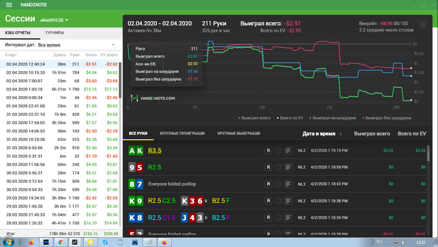Click the hands list scroll-down arrow
438x247 pixels.
point(429,234)
